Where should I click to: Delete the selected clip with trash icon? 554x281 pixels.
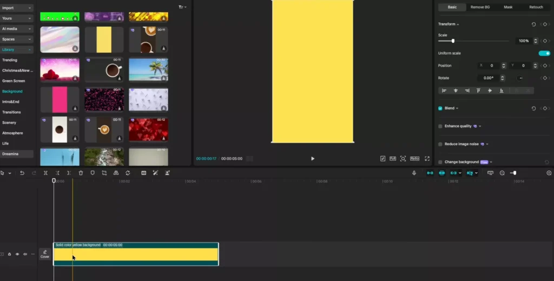pos(81,173)
